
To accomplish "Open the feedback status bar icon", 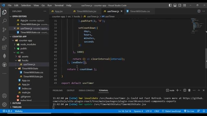I will point(198,111).
